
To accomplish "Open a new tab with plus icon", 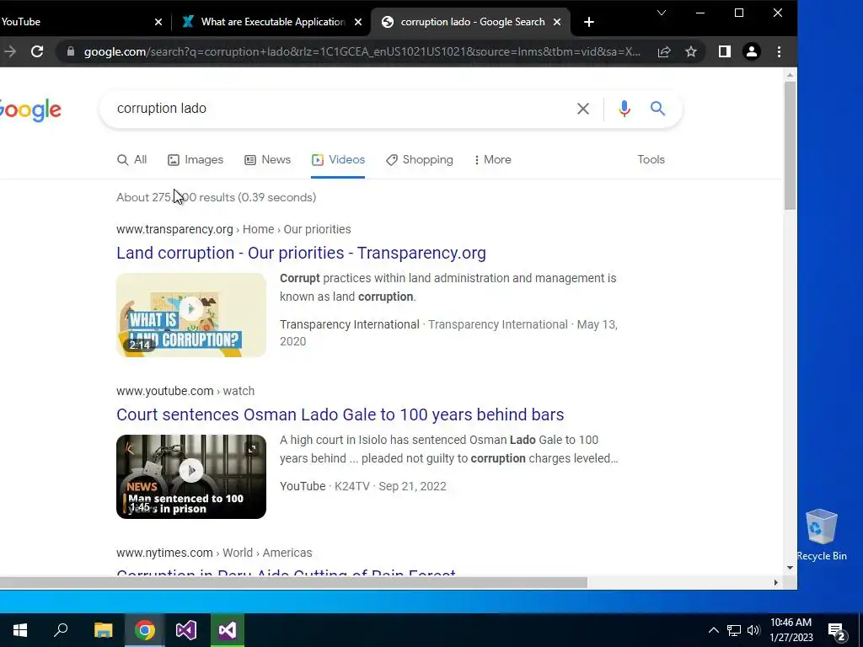I will 589,22.
